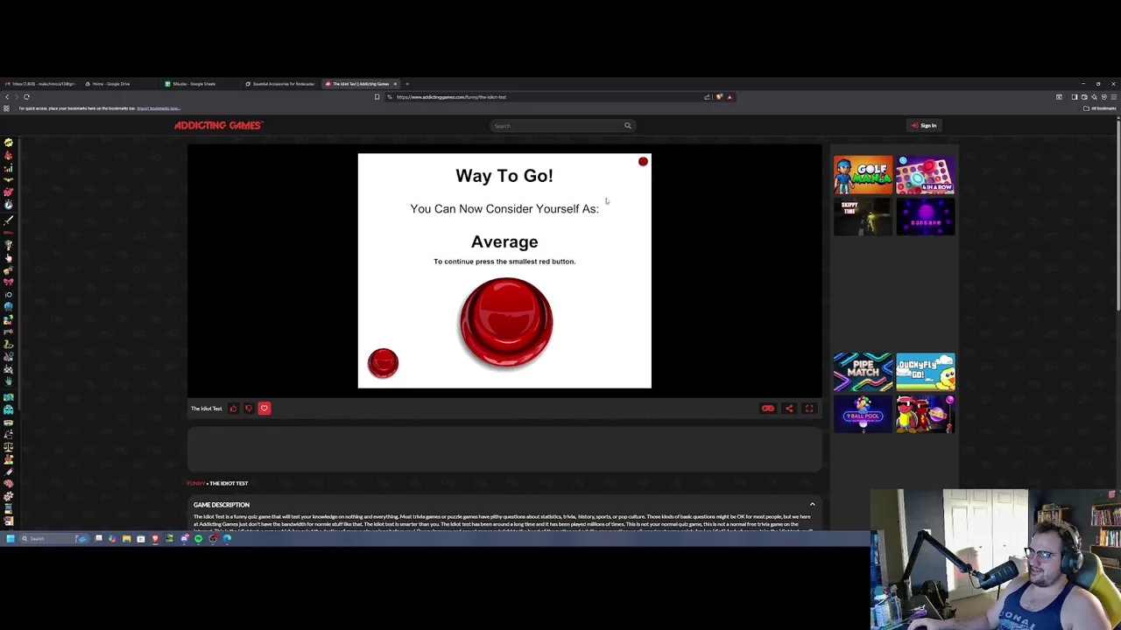Open the 4 in a Row game thumbnail
Image resolution: width=1121 pixels, height=630 pixels.
point(926,175)
